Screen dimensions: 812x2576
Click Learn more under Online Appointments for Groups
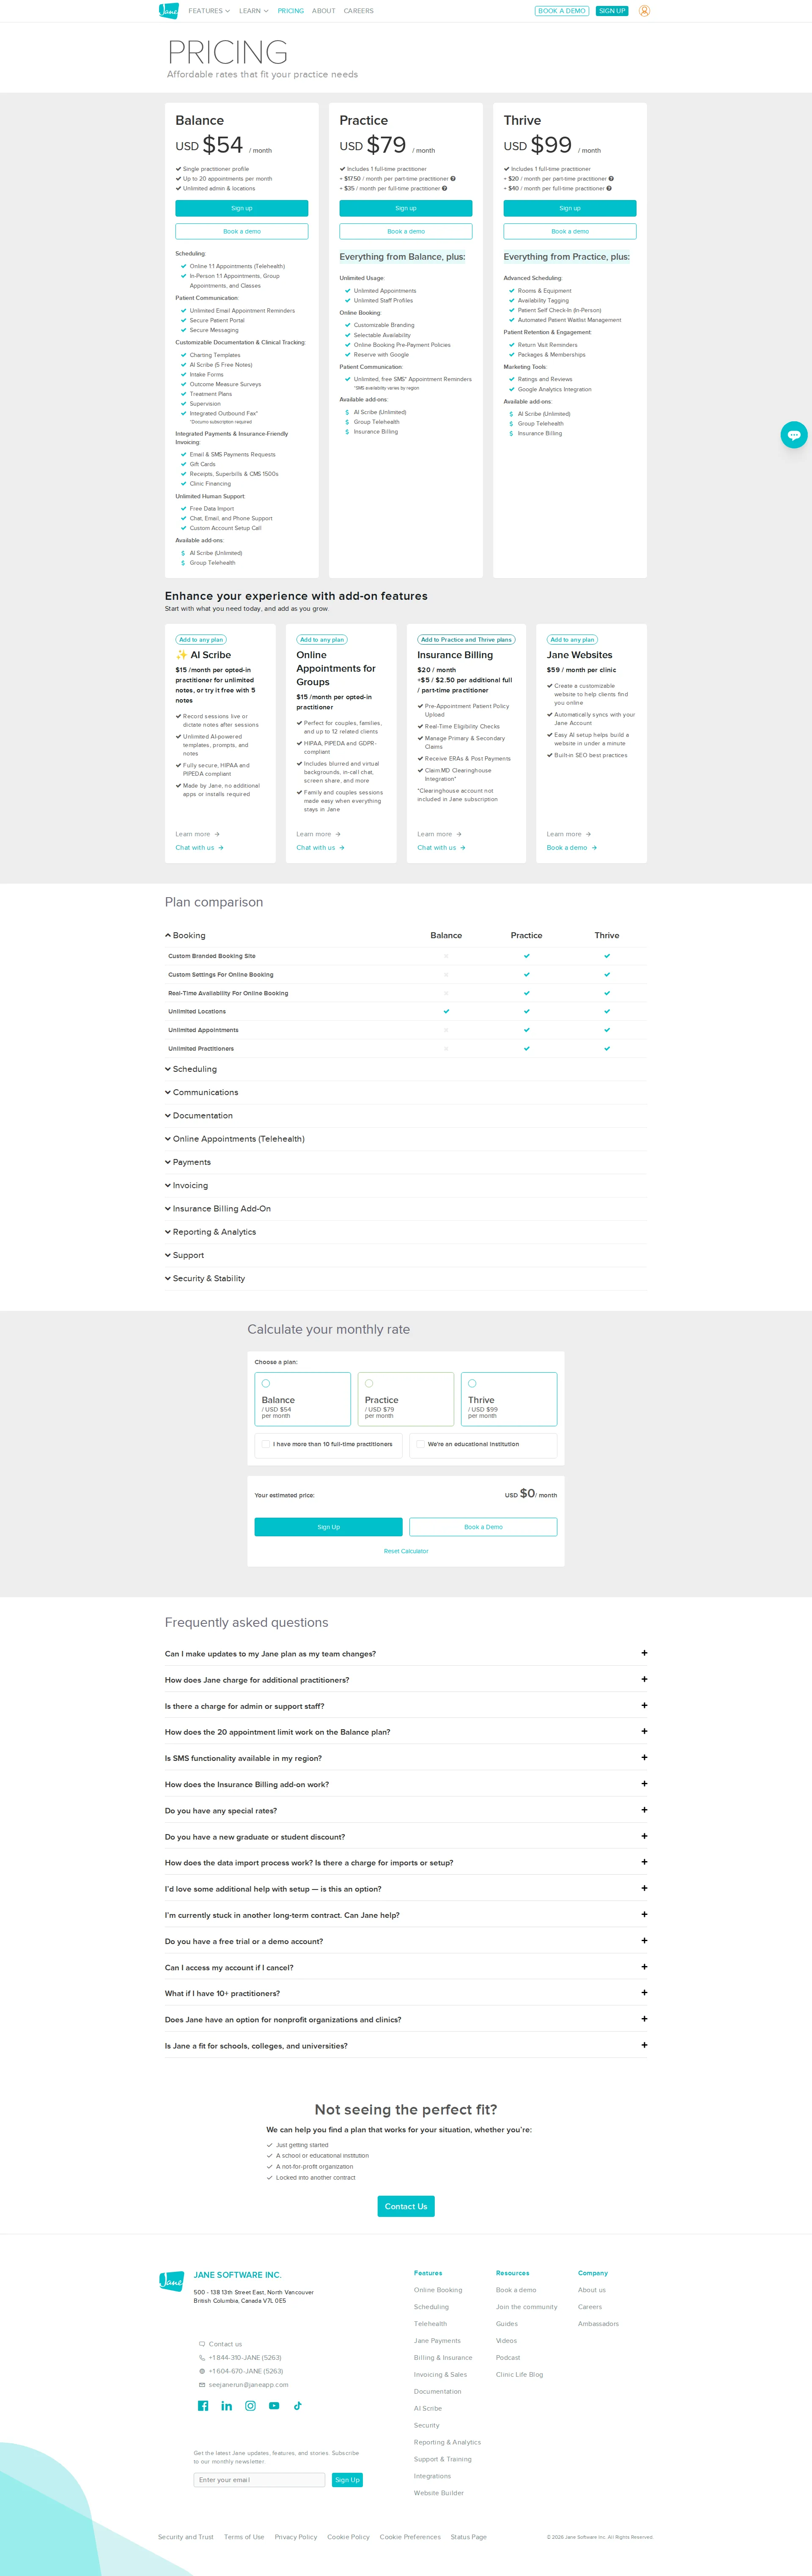pos(318,834)
